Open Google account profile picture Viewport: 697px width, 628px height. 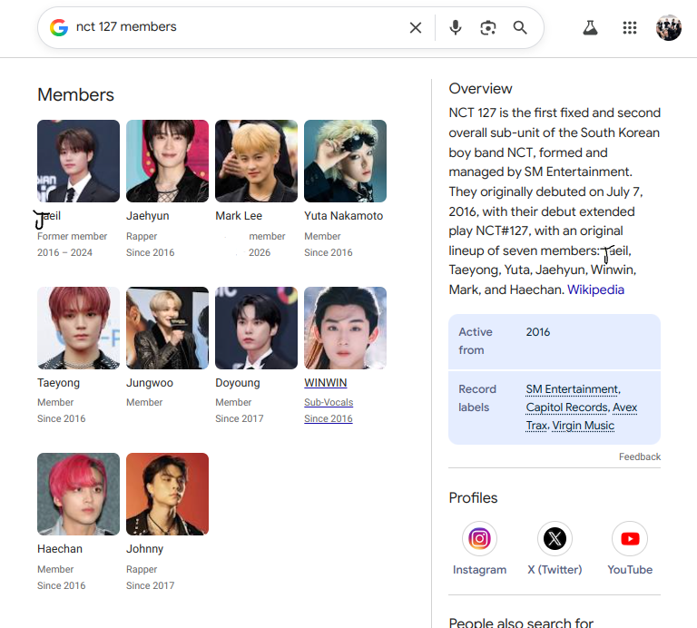[668, 27]
